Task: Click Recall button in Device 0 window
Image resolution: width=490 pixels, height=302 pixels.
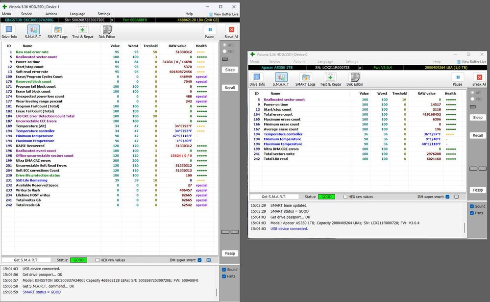Action: [x=478, y=135]
